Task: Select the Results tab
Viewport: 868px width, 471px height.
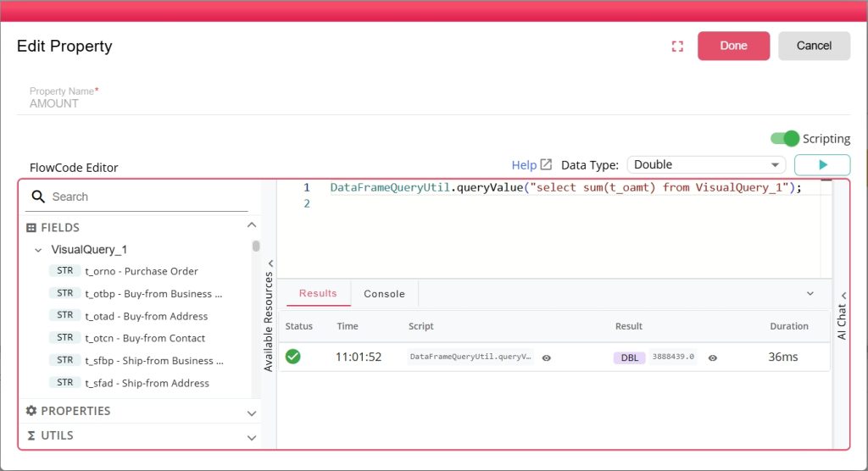Action: (x=318, y=294)
